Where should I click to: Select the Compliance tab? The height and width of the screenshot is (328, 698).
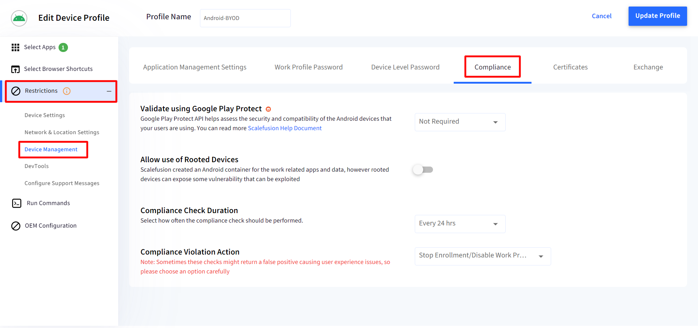click(x=493, y=67)
